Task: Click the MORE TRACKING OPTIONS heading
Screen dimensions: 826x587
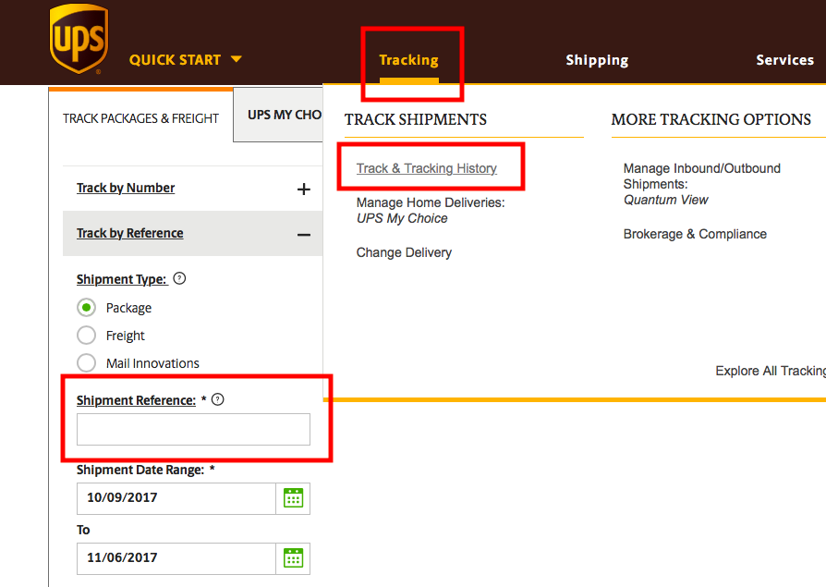Action: coord(711,119)
